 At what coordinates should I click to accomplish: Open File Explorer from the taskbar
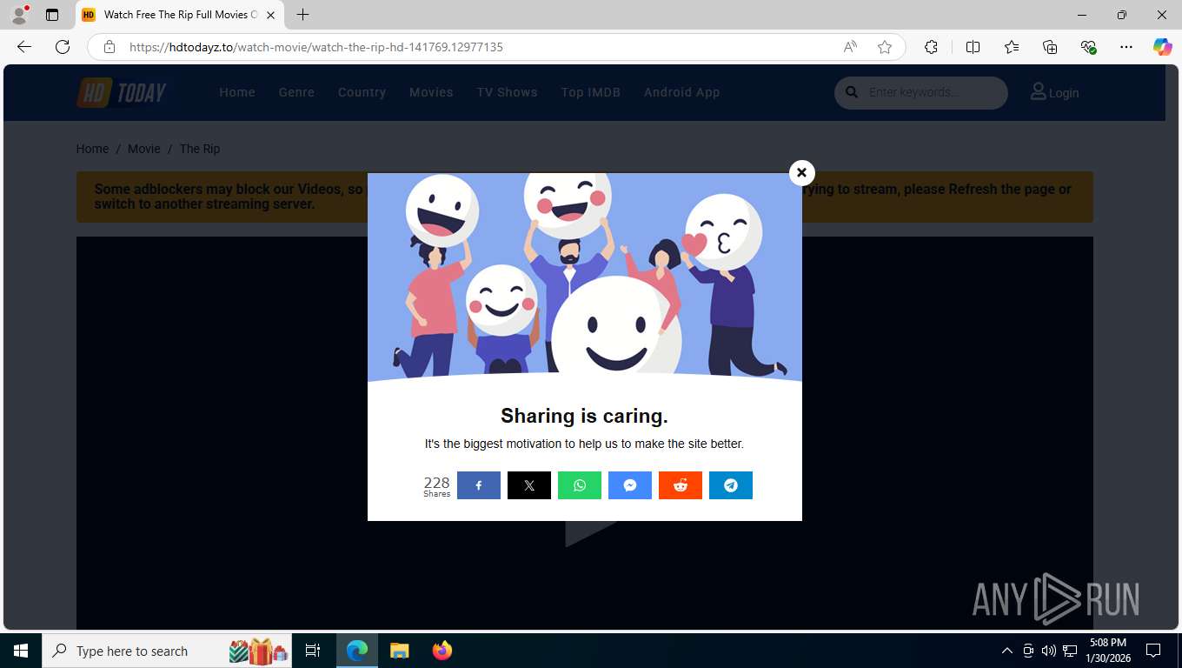399,651
